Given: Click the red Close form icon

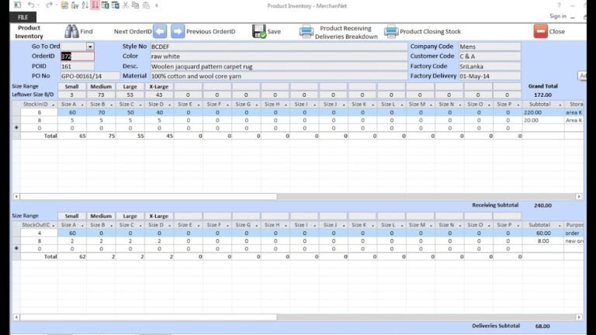Looking at the screenshot, I should pos(540,32).
